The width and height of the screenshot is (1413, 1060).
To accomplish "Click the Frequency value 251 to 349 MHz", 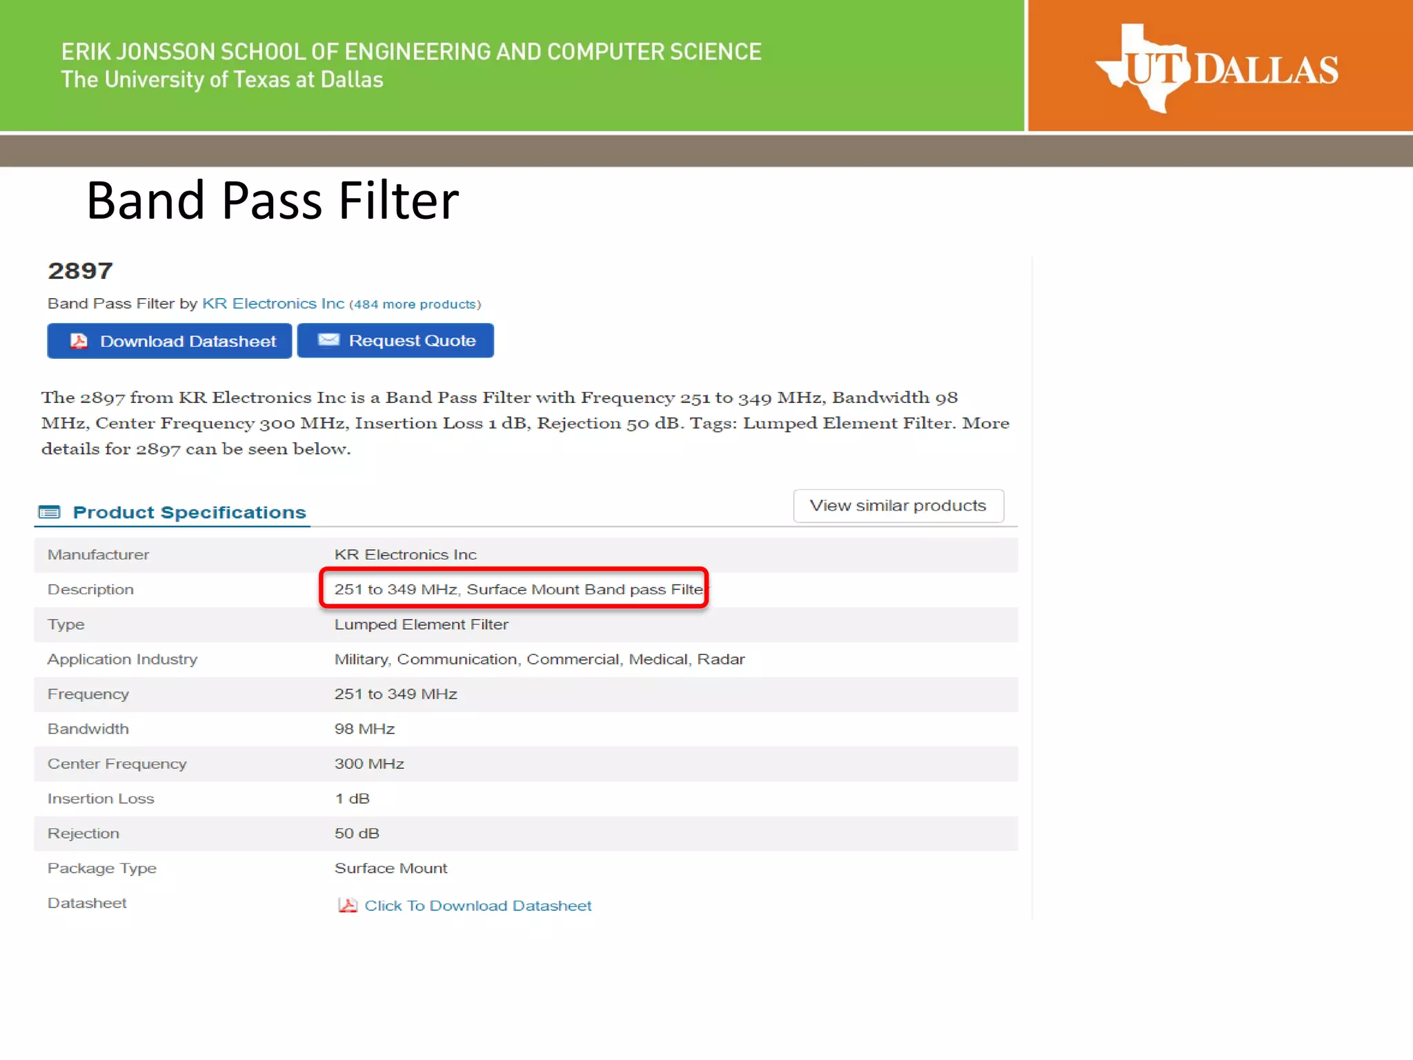I will coord(396,694).
